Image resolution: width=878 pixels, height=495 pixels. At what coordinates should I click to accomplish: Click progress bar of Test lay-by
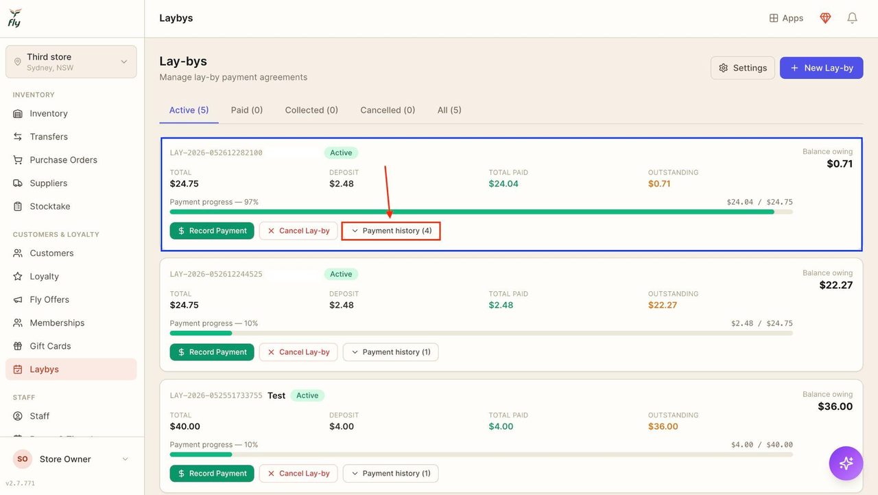pos(482,454)
